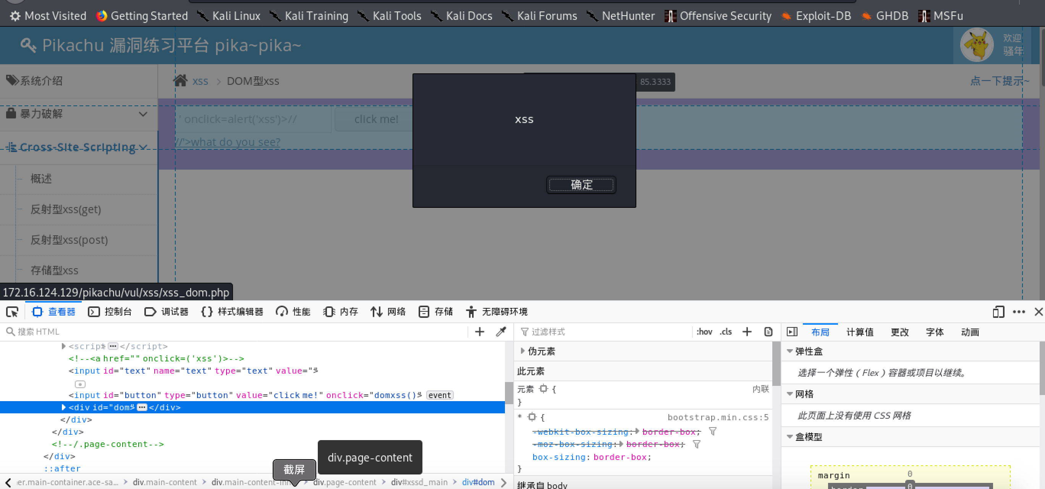The image size is (1045, 489).
Task: Open responsive design mode icon
Action: (x=998, y=312)
